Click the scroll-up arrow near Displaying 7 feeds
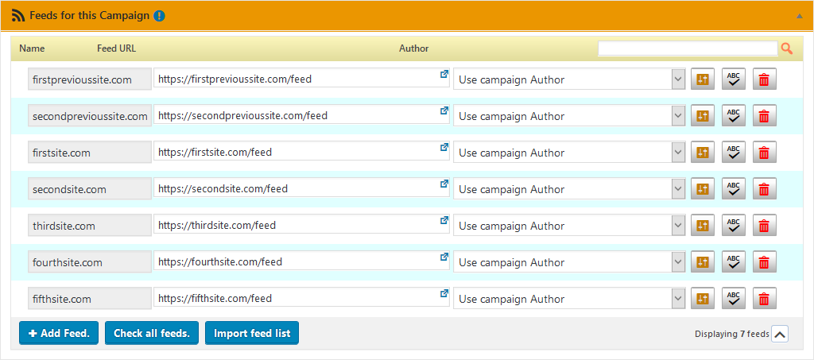 780,334
